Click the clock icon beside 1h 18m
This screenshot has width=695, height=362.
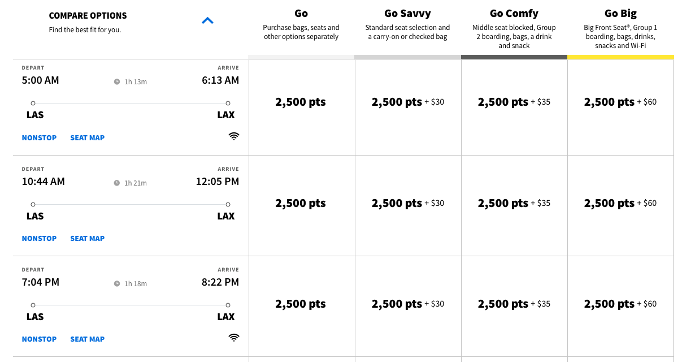[118, 283]
